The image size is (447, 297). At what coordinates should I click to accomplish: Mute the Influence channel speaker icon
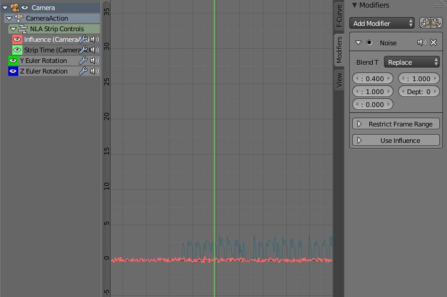94,39
